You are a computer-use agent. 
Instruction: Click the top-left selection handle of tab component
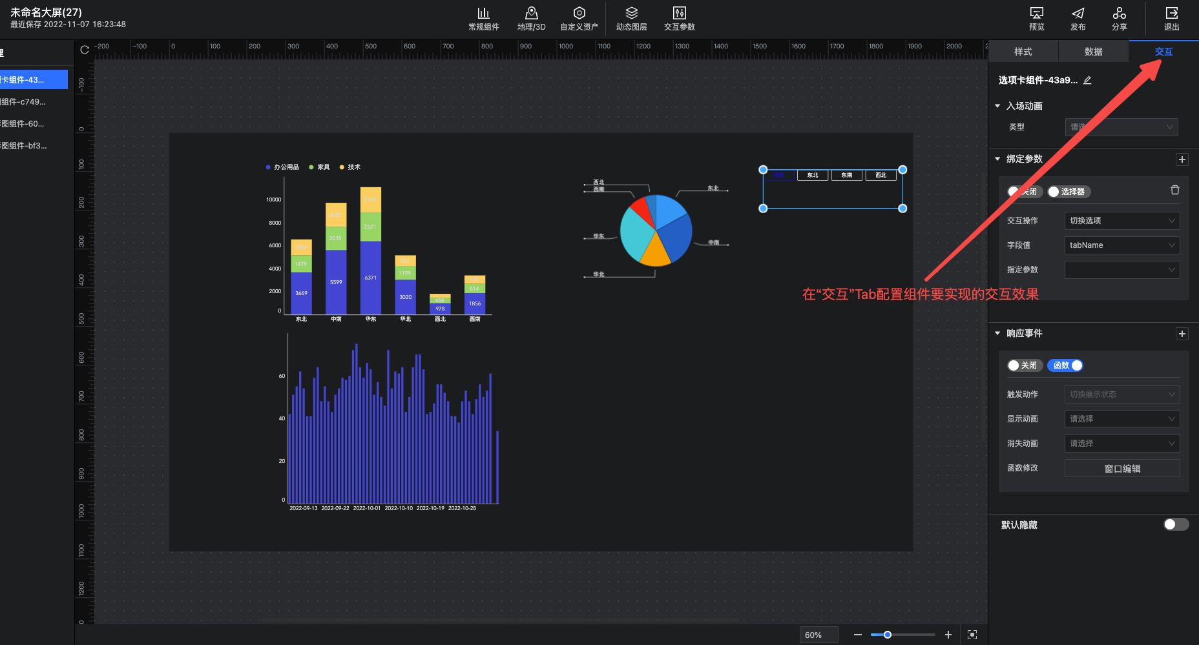(763, 170)
